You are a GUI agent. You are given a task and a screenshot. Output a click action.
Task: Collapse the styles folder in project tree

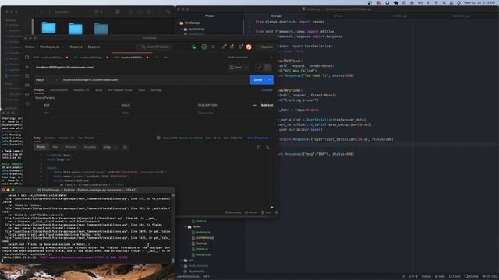[x=186, y=226]
